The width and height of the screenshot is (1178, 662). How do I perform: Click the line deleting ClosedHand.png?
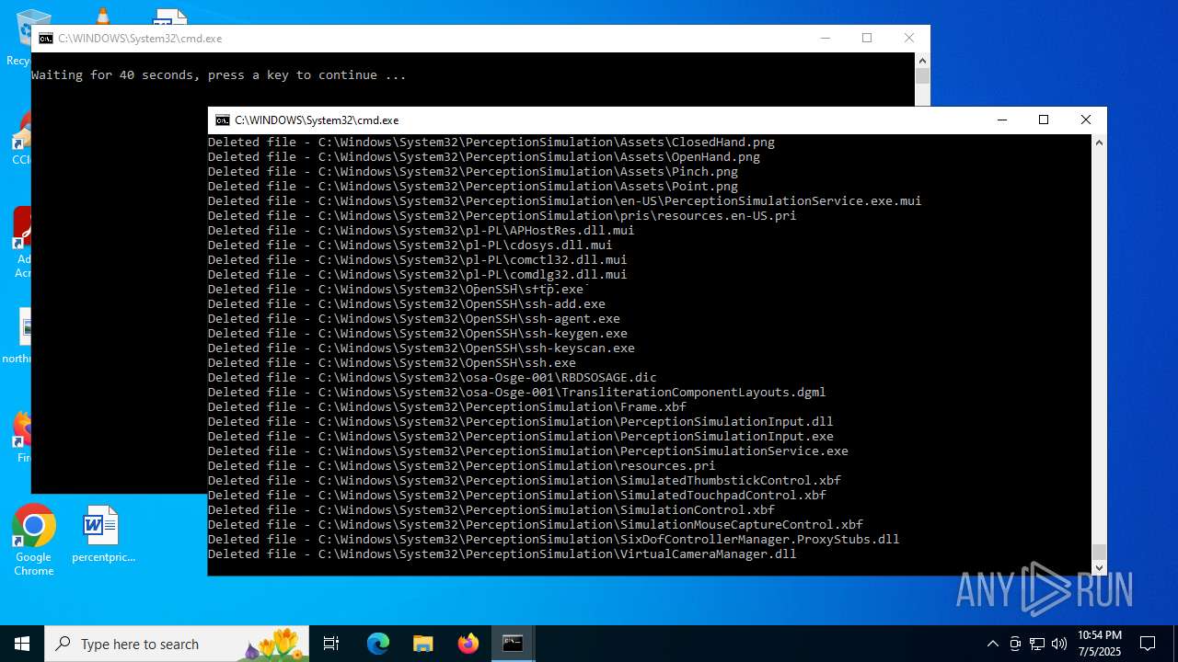491,143
